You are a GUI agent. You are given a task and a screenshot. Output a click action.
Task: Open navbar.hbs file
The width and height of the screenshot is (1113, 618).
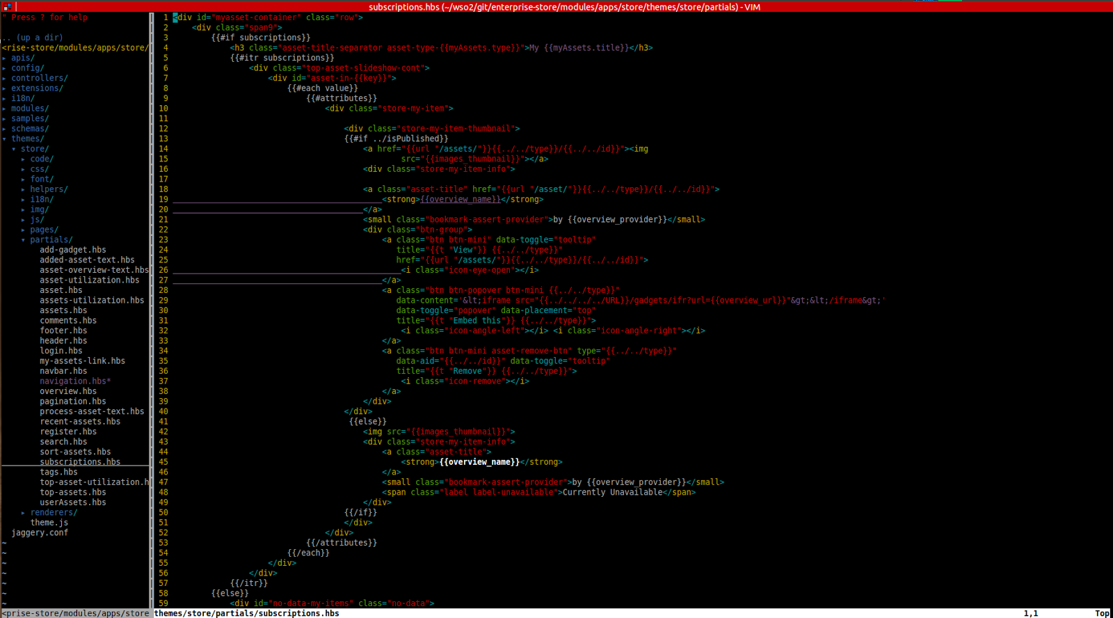(x=63, y=371)
